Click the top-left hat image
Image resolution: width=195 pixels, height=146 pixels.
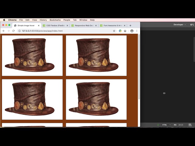point(32,55)
